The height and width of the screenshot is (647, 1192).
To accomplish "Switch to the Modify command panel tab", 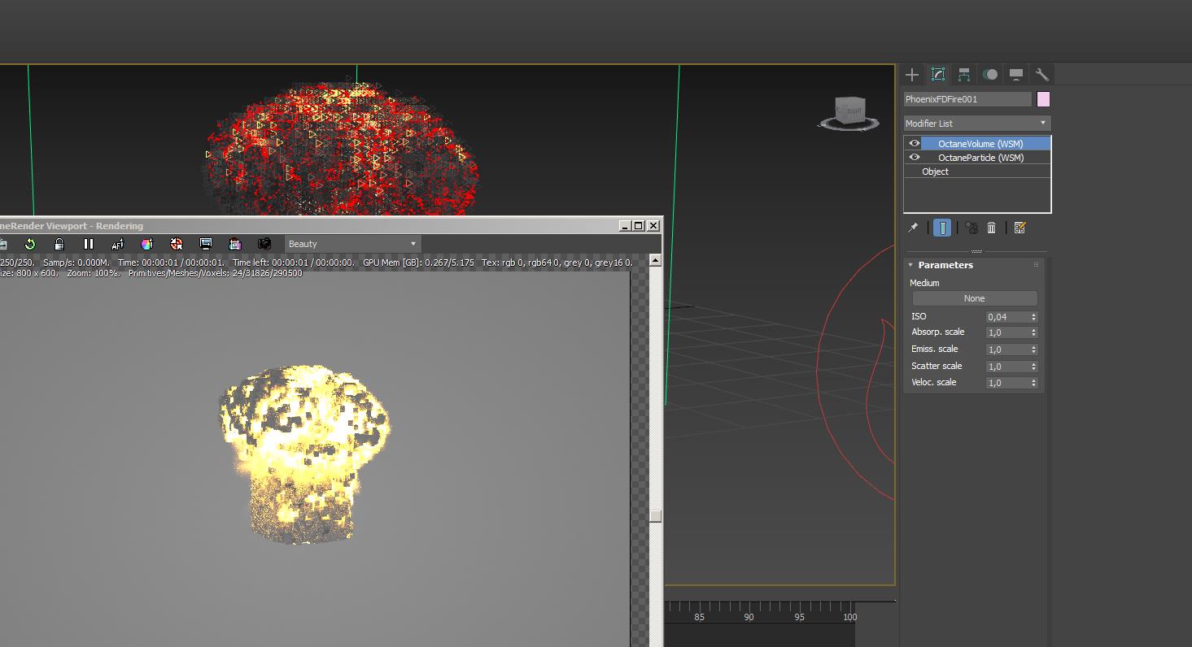I will tap(938, 75).
